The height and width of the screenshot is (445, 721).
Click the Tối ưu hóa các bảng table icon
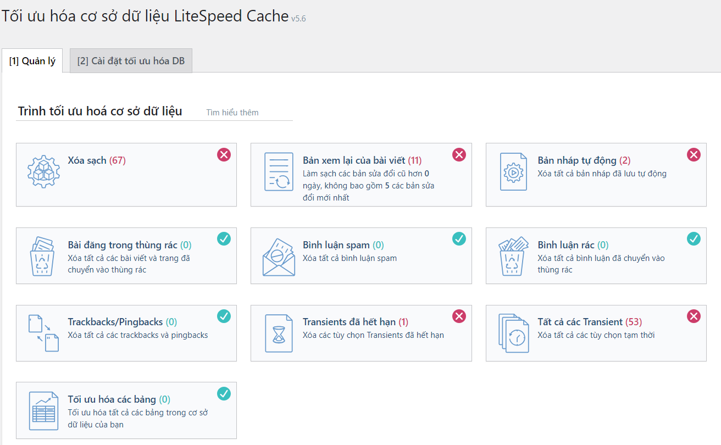[43, 411]
